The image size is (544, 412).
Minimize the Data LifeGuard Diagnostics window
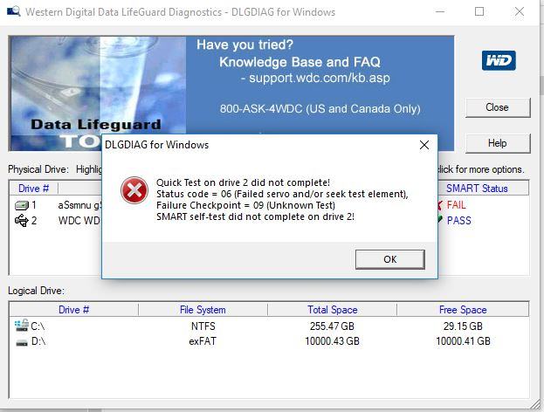tap(440, 11)
